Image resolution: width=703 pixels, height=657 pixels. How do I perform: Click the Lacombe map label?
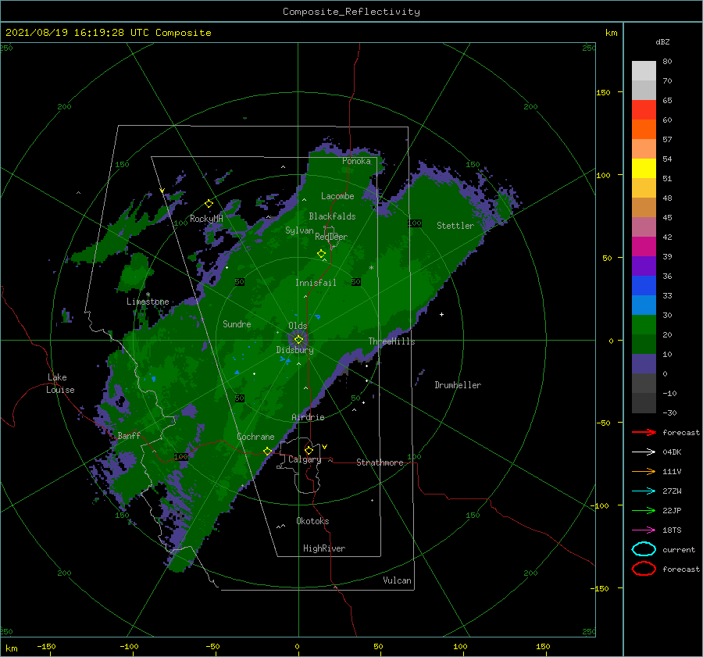(337, 196)
